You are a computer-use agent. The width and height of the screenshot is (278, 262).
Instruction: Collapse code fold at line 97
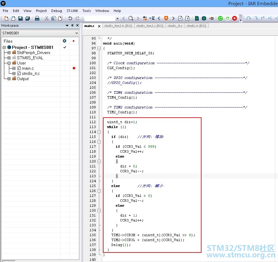click(x=99, y=48)
